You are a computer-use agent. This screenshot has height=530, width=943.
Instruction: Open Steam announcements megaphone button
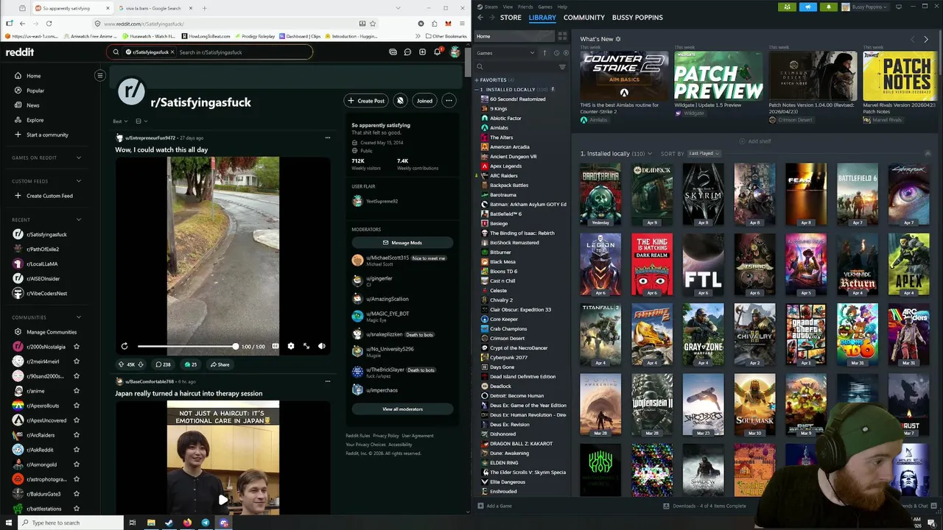[808, 7]
